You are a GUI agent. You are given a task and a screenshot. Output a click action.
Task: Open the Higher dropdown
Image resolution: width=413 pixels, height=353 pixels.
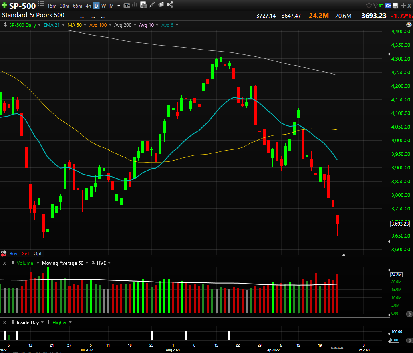(71, 322)
